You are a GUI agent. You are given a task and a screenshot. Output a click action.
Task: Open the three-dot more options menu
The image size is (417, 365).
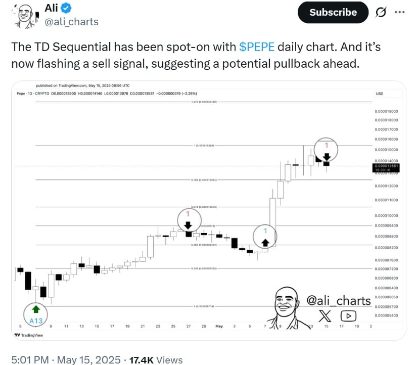click(x=399, y=12)
